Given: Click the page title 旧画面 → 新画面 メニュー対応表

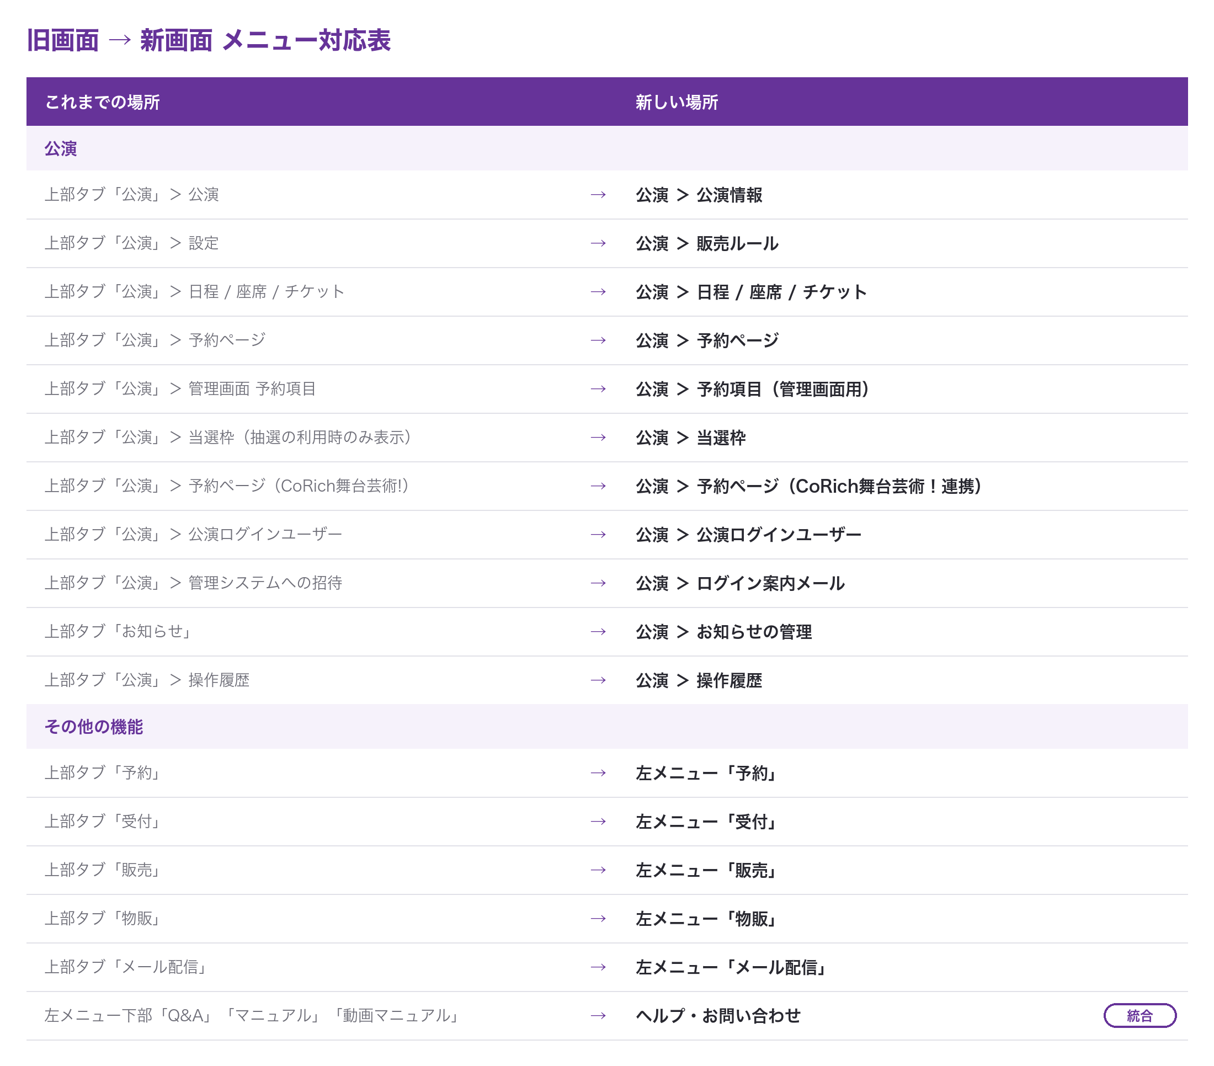Looking at the screenshot, I should [209, 40].
